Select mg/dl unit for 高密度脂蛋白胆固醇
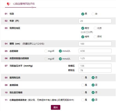 pos(46,59)
